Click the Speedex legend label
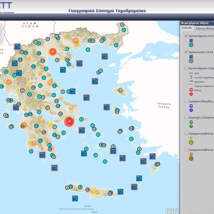 pyautogui.click(x=199, y=82)
